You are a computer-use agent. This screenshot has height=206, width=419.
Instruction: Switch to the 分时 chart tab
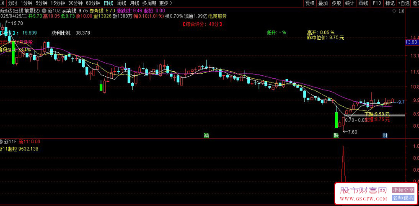12,3
